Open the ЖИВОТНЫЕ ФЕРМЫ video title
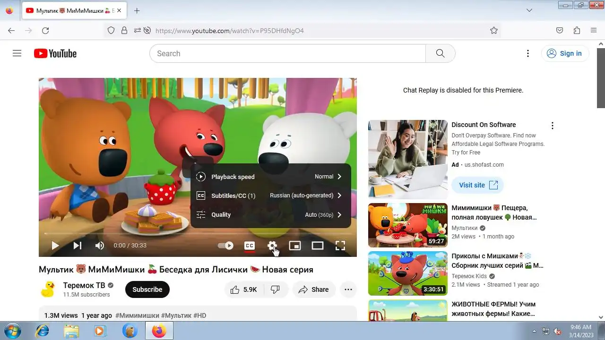Image resolution: width=605 pixels, height=340 pixels. pos(493,309)
